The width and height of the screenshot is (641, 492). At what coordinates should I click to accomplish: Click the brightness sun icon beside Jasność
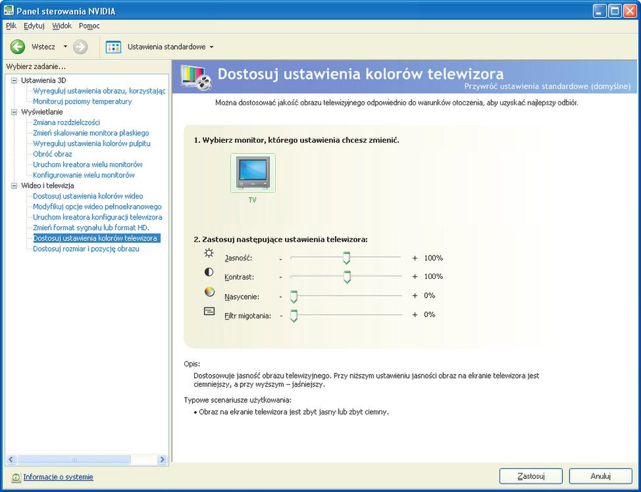tap(209, 253)
